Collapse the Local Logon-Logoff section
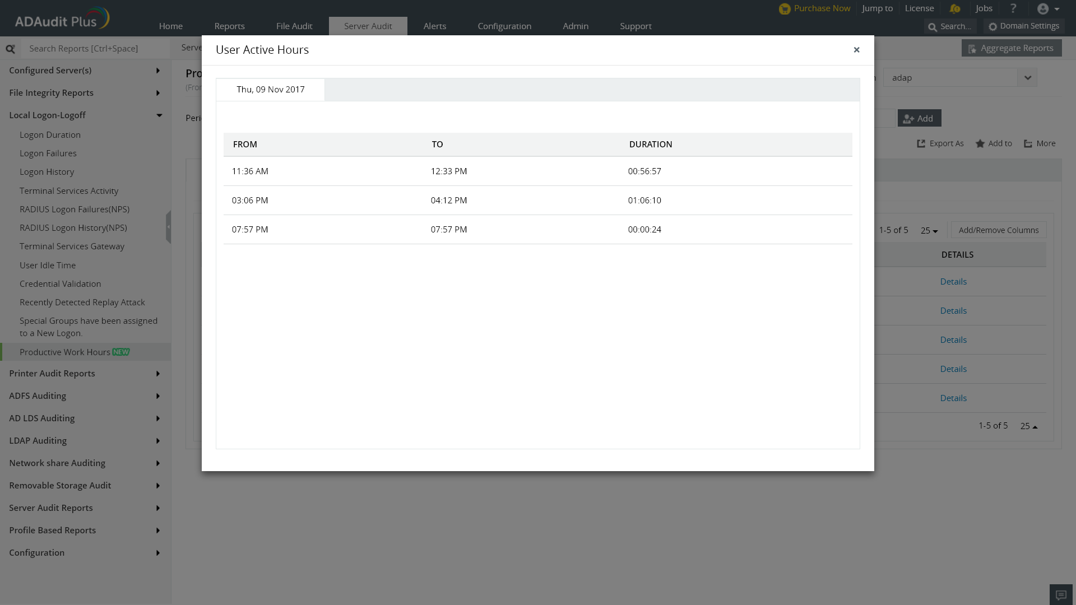The height and width of the screenshot is (605, 1076). (159, 115)
